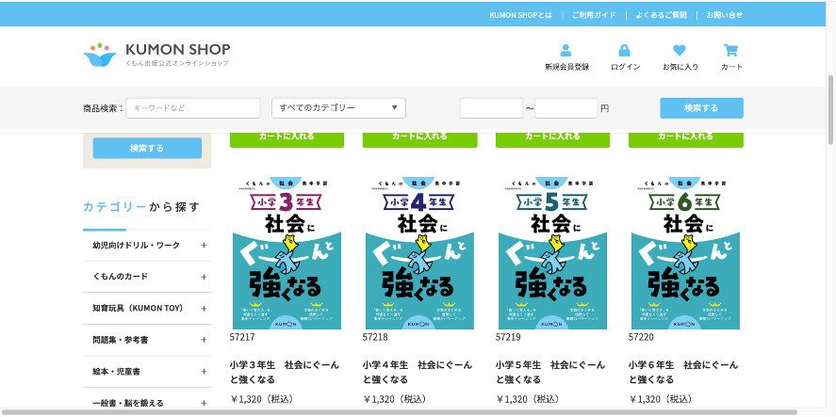Open 新規会員登録 person icon
The height and width of the screenshot is (417, 836).
click(x=566, y=51)
